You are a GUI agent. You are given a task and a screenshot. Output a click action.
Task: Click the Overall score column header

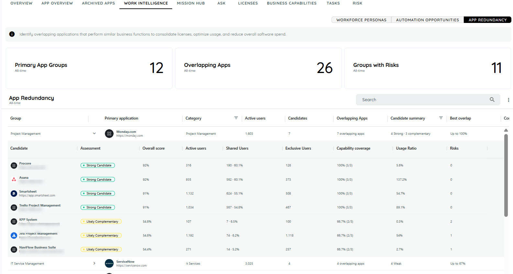pyautogui.click(x=153, y=148)
